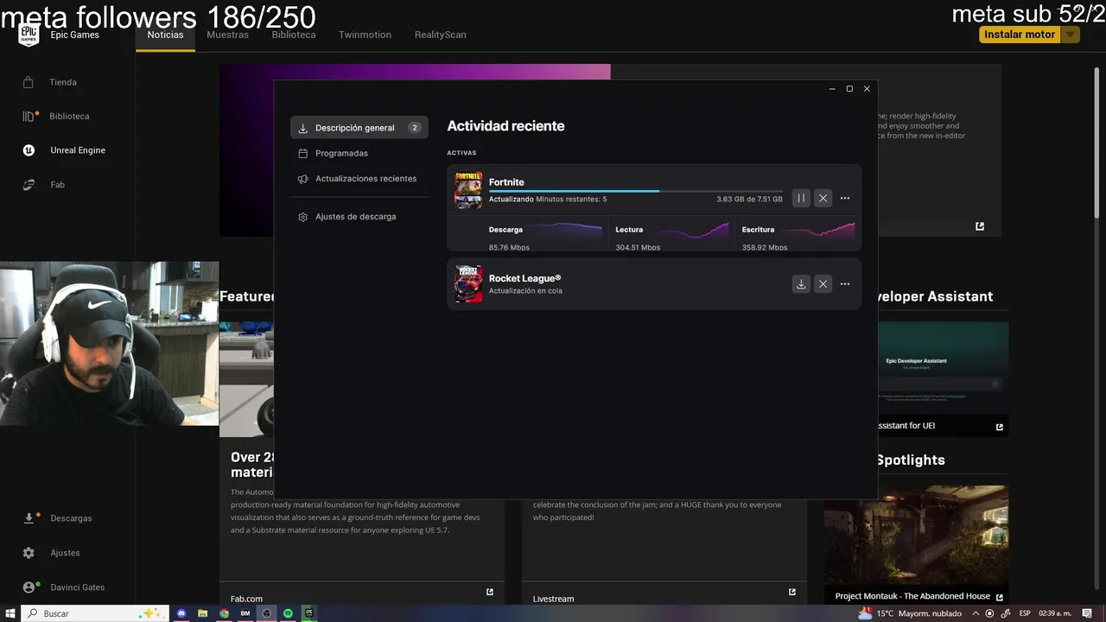Click the Fab sidebar icon
The width and height of the screenshot is (1106, 622).
click(x=29, y=185)
